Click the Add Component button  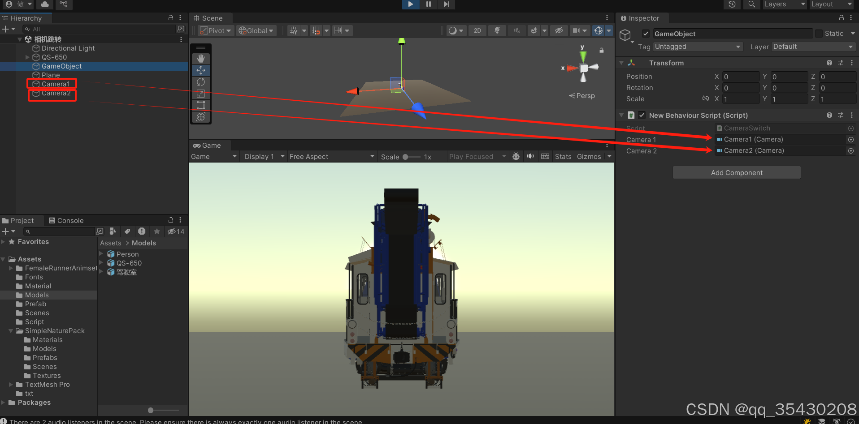(736, 172)
